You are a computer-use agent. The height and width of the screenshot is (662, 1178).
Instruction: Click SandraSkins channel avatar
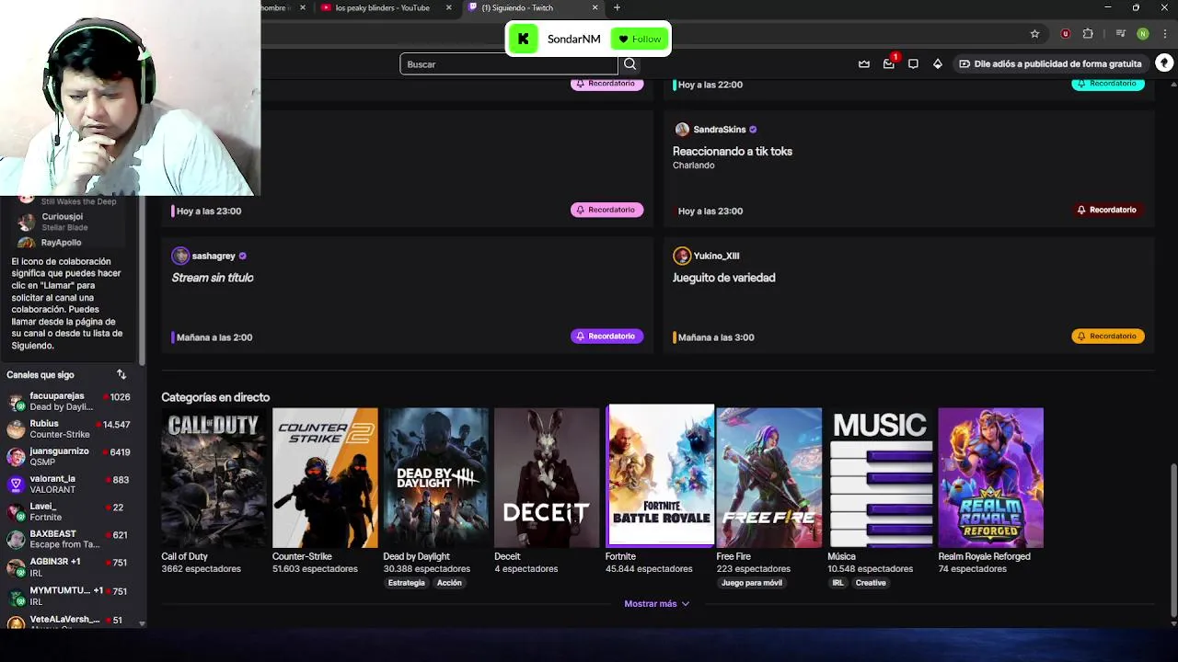point(682,130)
